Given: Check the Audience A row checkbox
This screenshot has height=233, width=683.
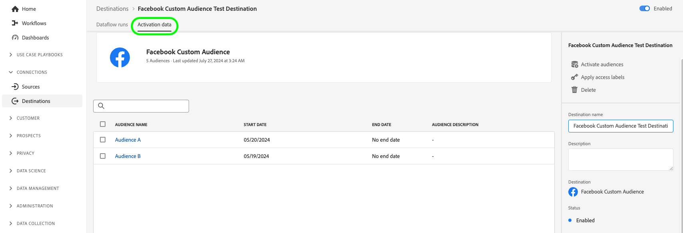Looking at the screenshot, I should [x=103, y=140].
